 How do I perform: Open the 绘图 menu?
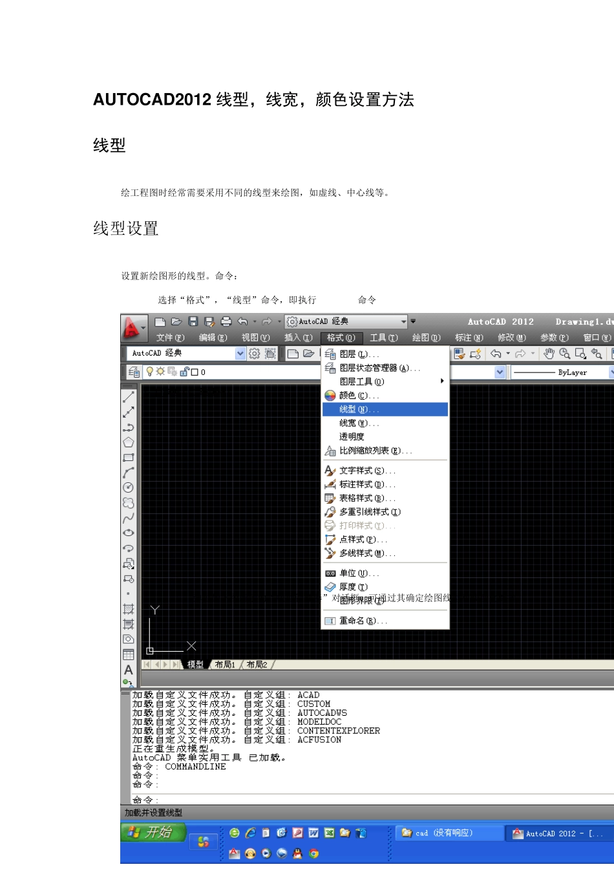click(427, 338)
